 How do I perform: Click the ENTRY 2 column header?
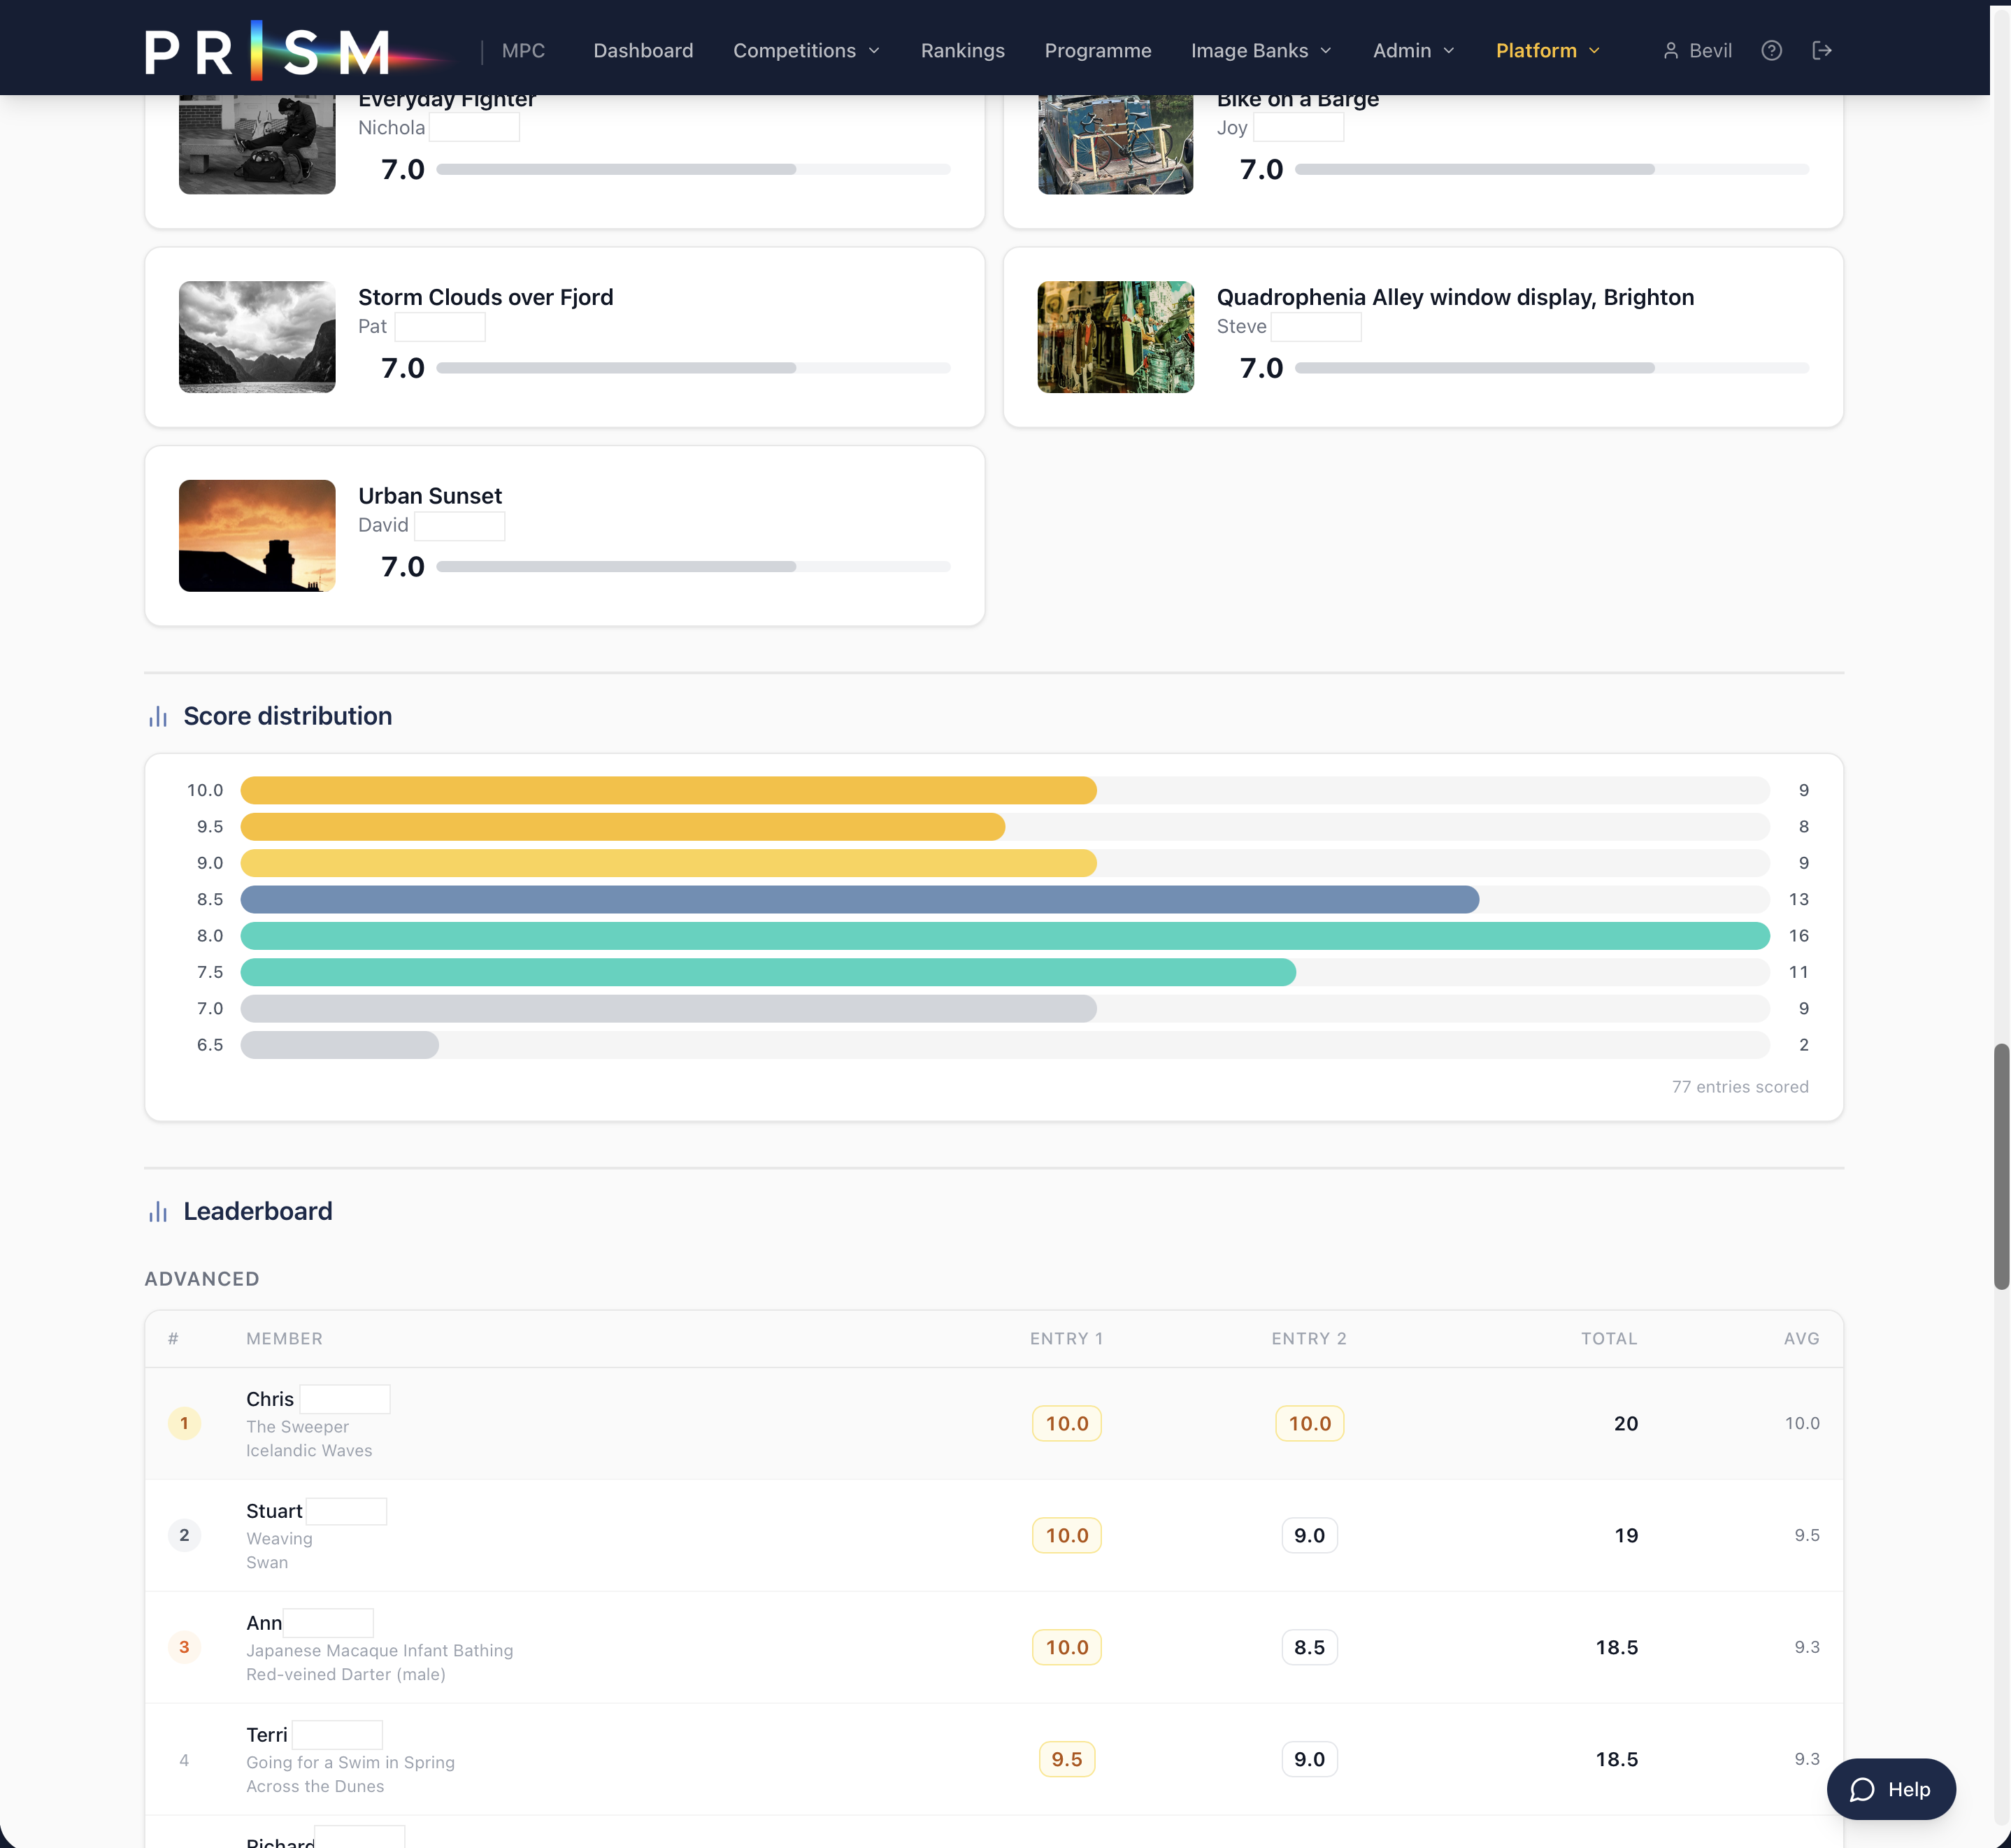[x=1308, y=1339]
